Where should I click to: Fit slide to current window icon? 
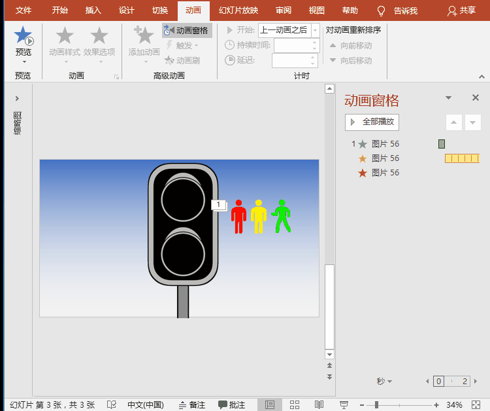(475, 405)
